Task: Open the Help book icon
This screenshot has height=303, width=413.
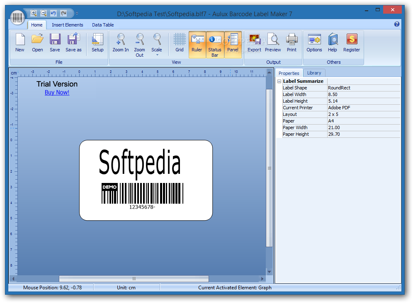Action: 333,43
